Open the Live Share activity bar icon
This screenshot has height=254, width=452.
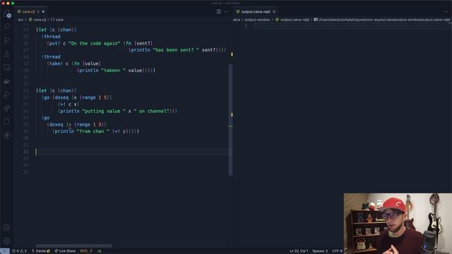(7, 108)
